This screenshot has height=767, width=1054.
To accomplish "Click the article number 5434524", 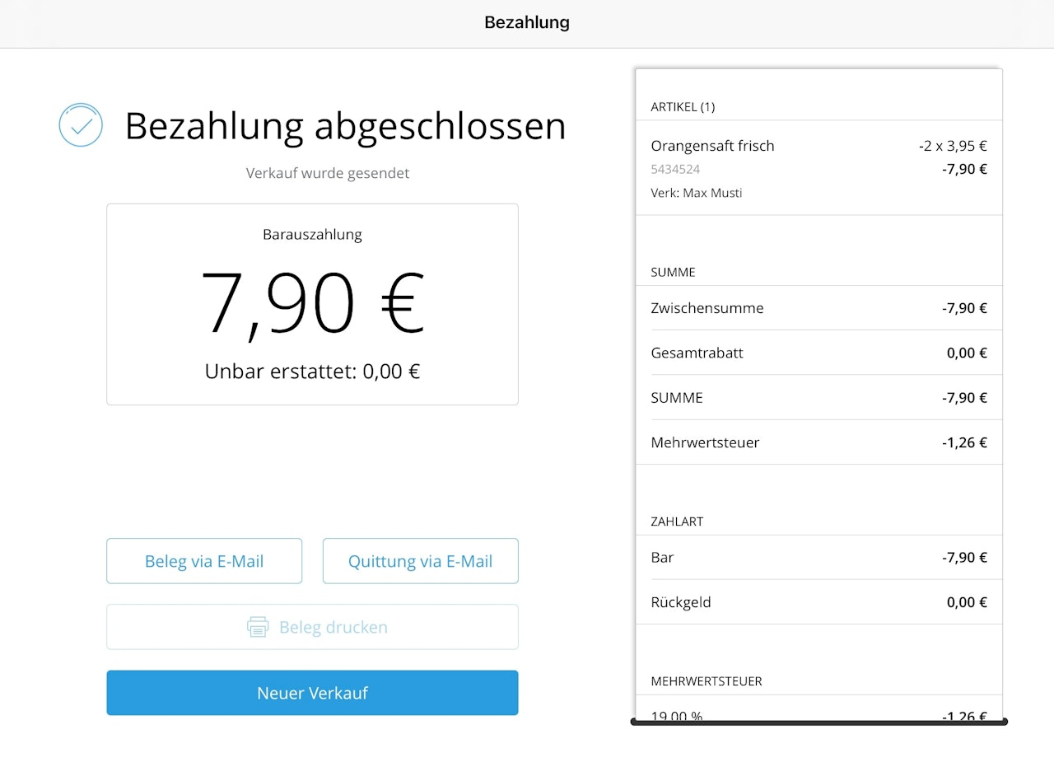I will point(675,169).
